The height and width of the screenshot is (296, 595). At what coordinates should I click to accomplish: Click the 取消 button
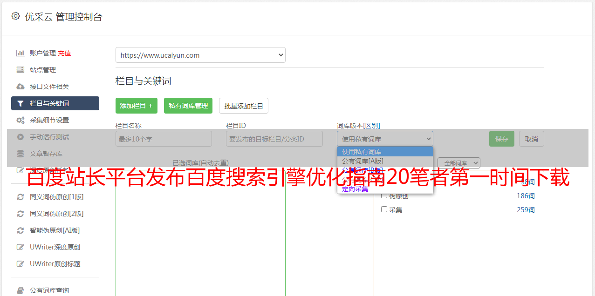tap(532, 139)
